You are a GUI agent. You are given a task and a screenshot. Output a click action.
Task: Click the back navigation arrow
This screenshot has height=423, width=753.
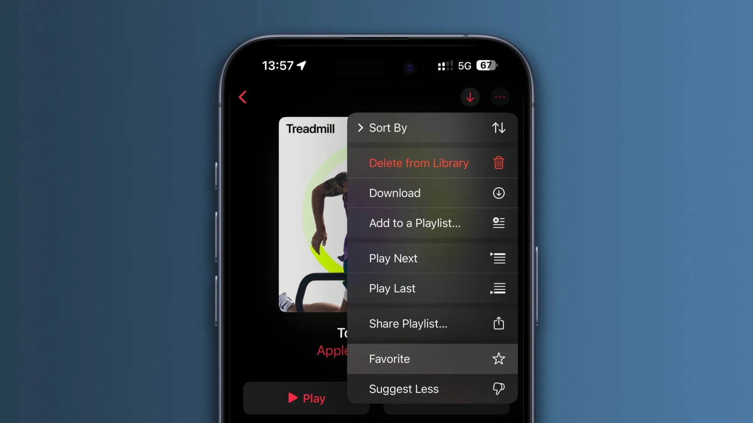(x=243, y=98)
